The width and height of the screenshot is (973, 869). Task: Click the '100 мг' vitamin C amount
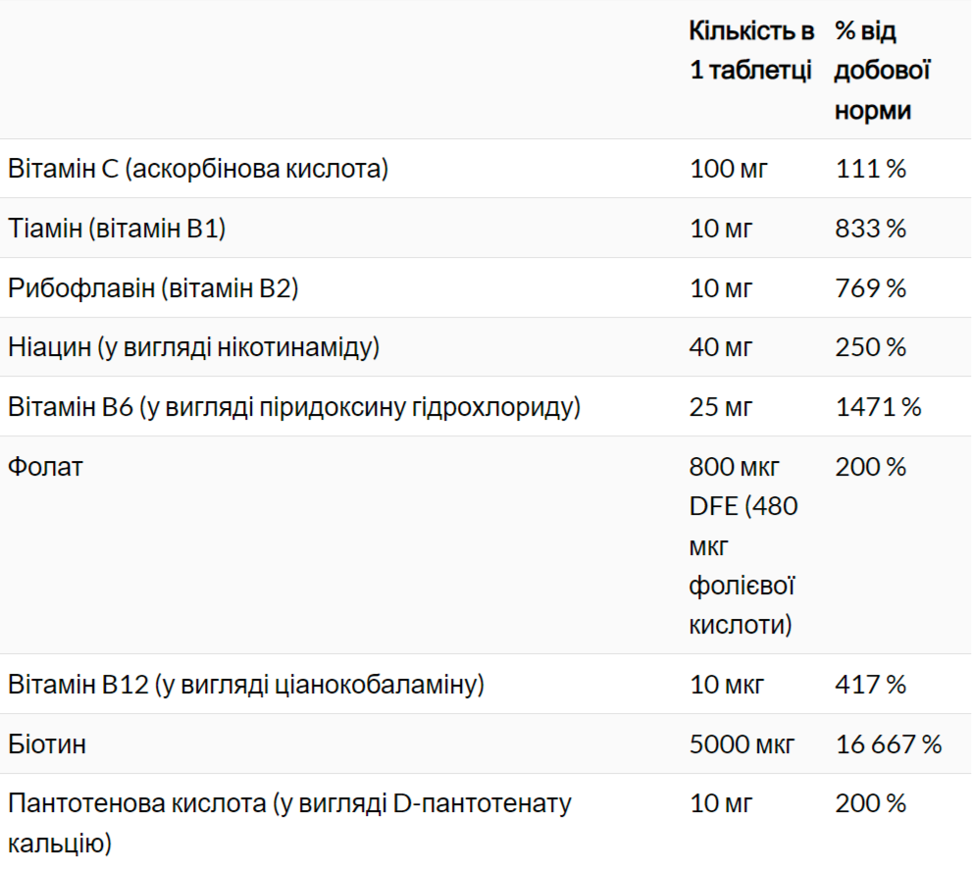[729, 169]
